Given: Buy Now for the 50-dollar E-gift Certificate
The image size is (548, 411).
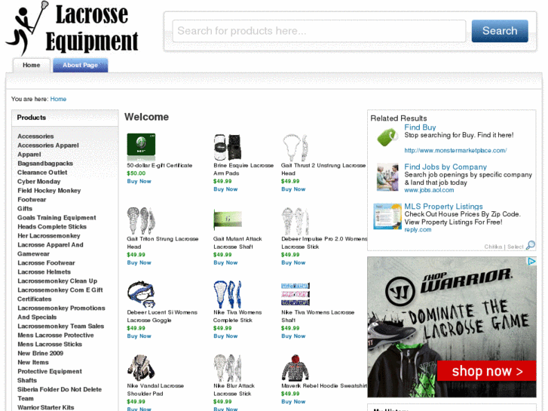Looking at the screenshot, I should point(139,181).
